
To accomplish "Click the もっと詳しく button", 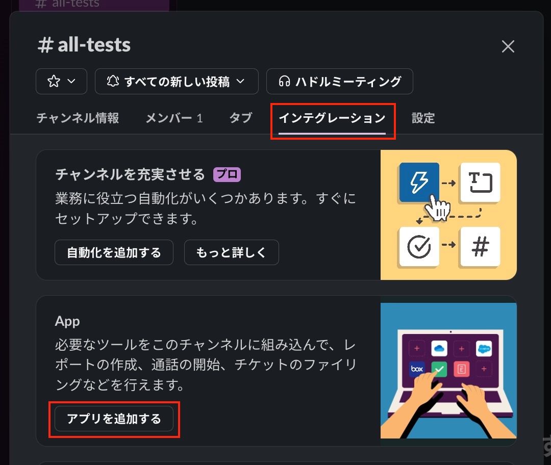I will tap(231, 252).
